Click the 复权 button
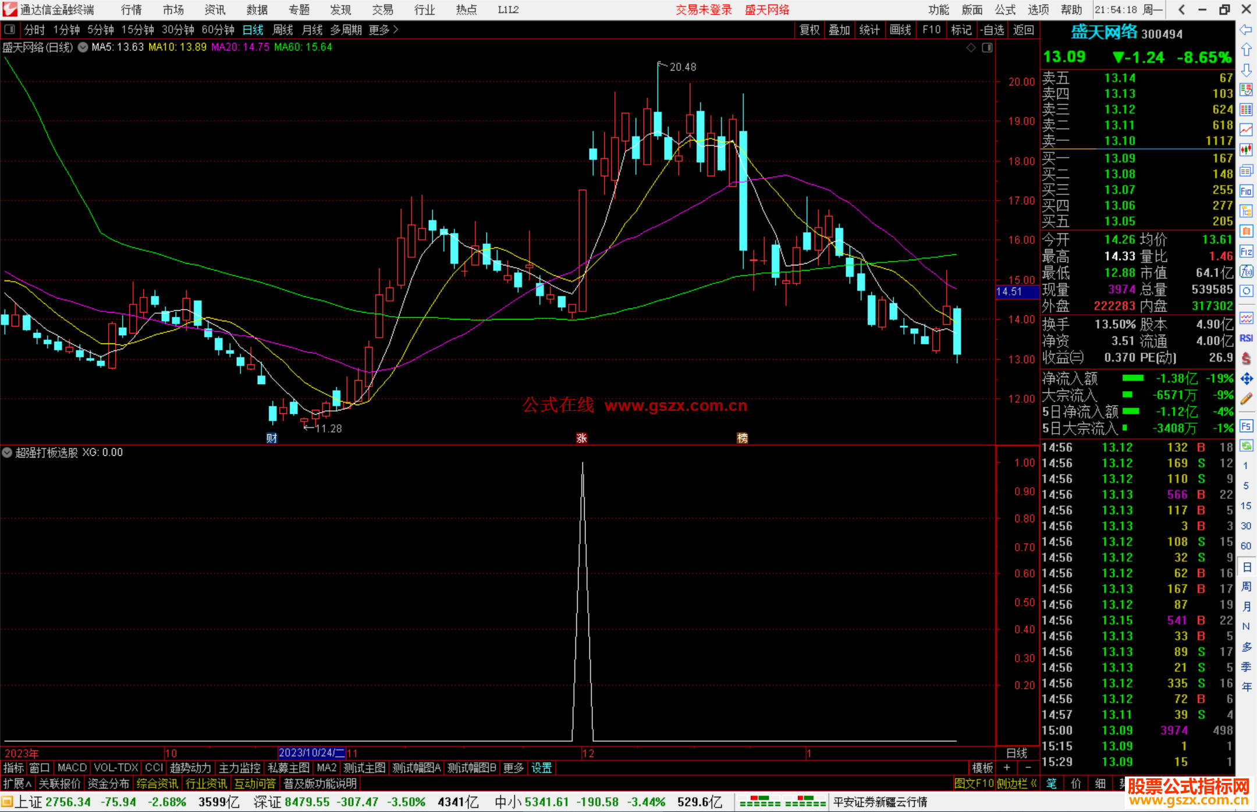This screenshot has width=1257, height=812. point(809,29)
